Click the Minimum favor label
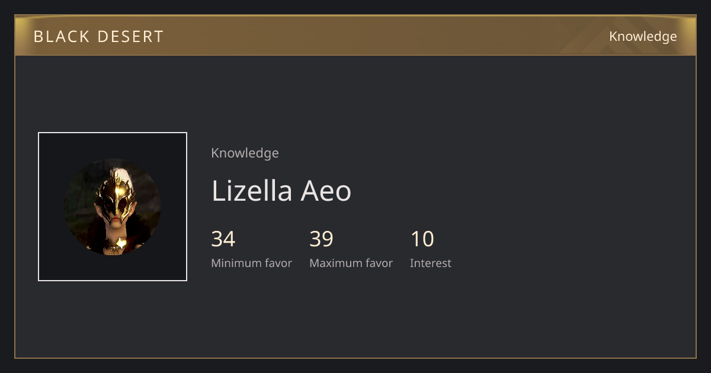 point(251,263)
